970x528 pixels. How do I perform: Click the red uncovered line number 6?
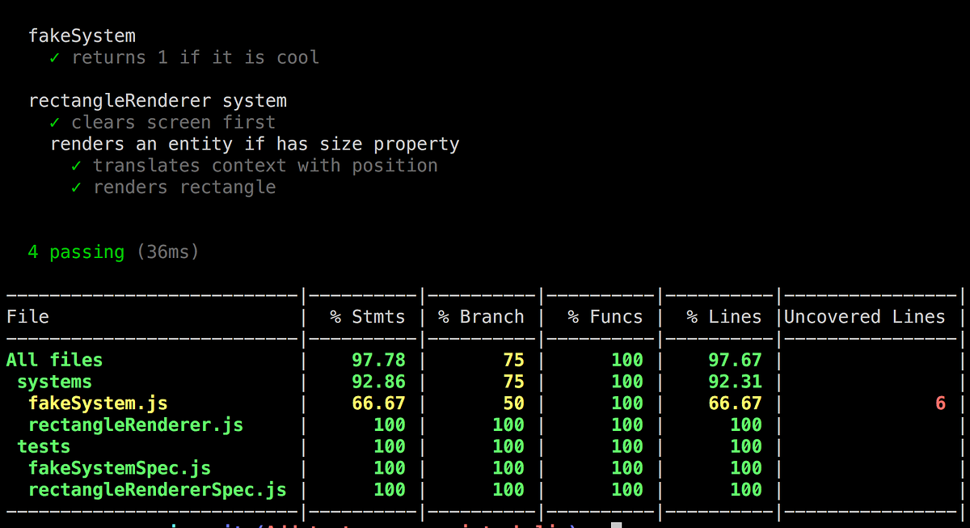[940, 403]
